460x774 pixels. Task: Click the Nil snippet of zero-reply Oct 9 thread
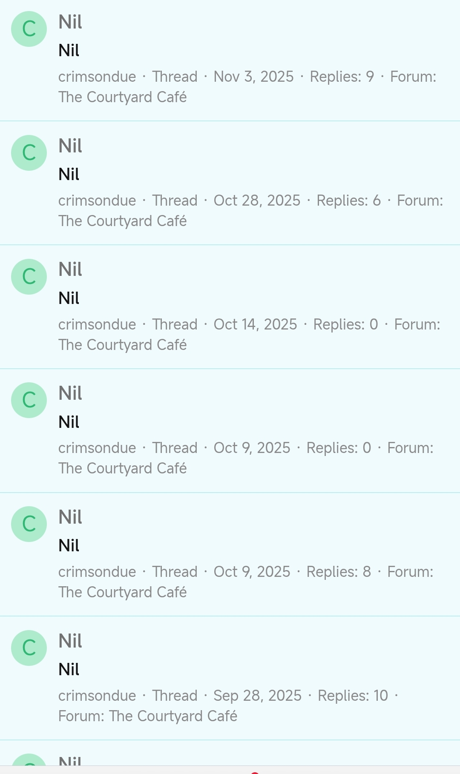pyautogui.click(x=69, y=422)
